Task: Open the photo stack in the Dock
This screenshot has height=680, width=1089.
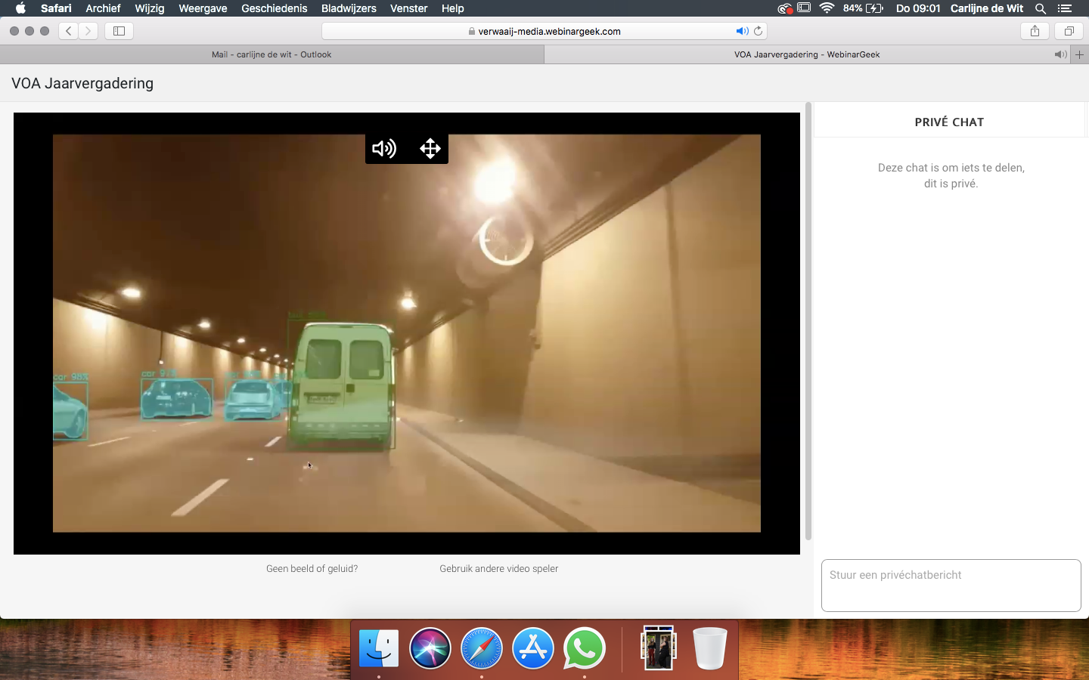Action: tap(659, 648)
